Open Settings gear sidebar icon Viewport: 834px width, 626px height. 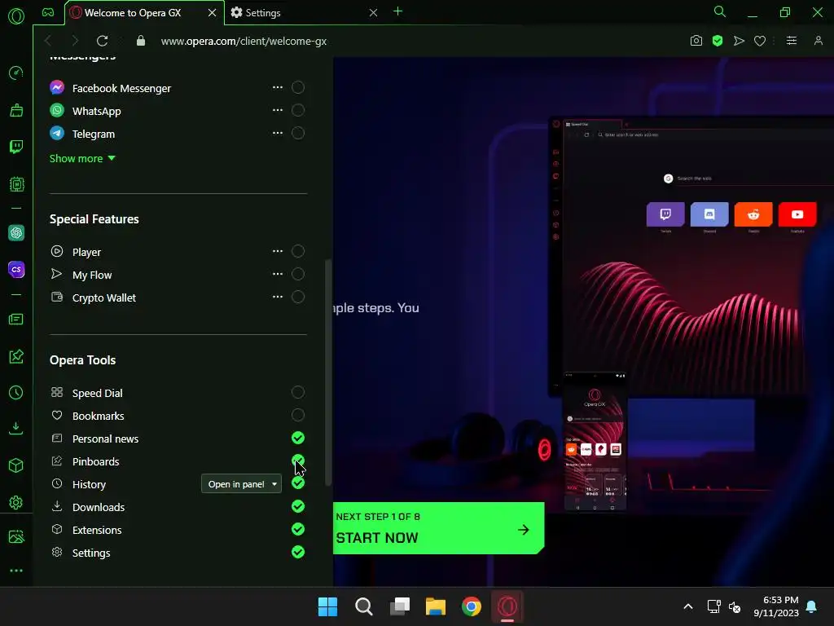(x=16, y=502)
